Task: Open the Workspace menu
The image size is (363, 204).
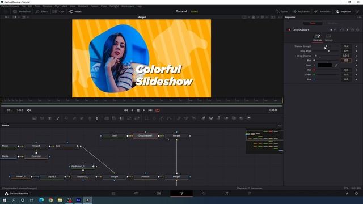Action: click(x=127, y=6)
